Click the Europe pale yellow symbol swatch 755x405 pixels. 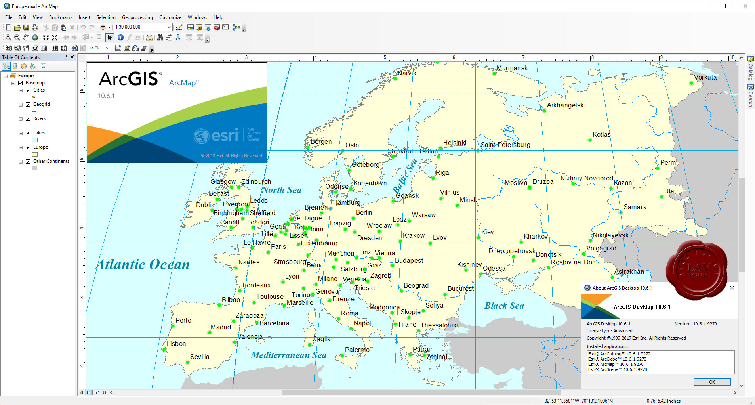click(34, 154)
